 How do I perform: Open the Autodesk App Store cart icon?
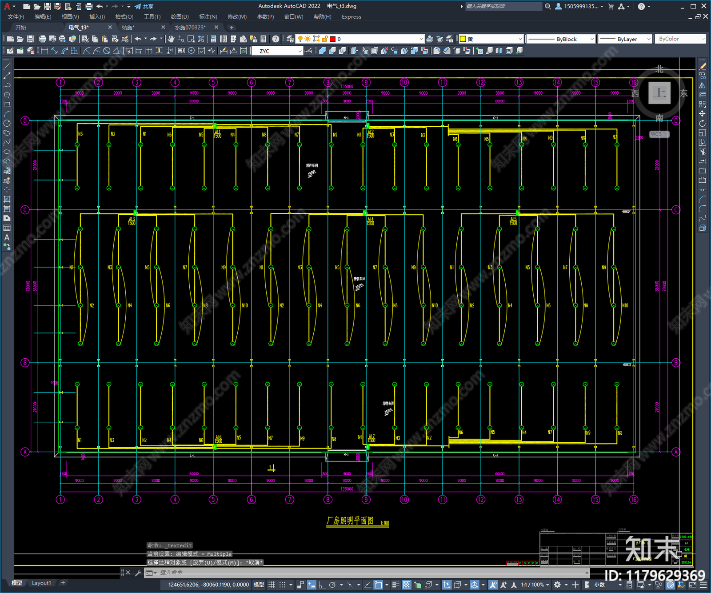[611, 6]
